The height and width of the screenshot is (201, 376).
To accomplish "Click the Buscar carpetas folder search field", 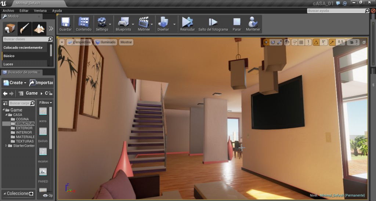I will click(22, 103).
